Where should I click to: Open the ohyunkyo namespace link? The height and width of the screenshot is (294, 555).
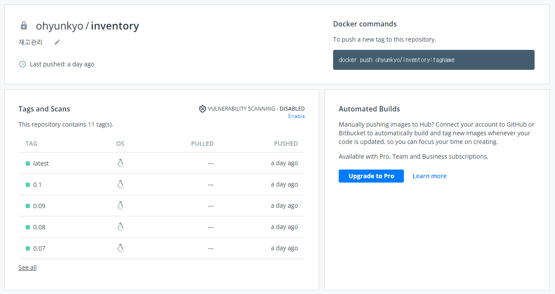[59, 26]
